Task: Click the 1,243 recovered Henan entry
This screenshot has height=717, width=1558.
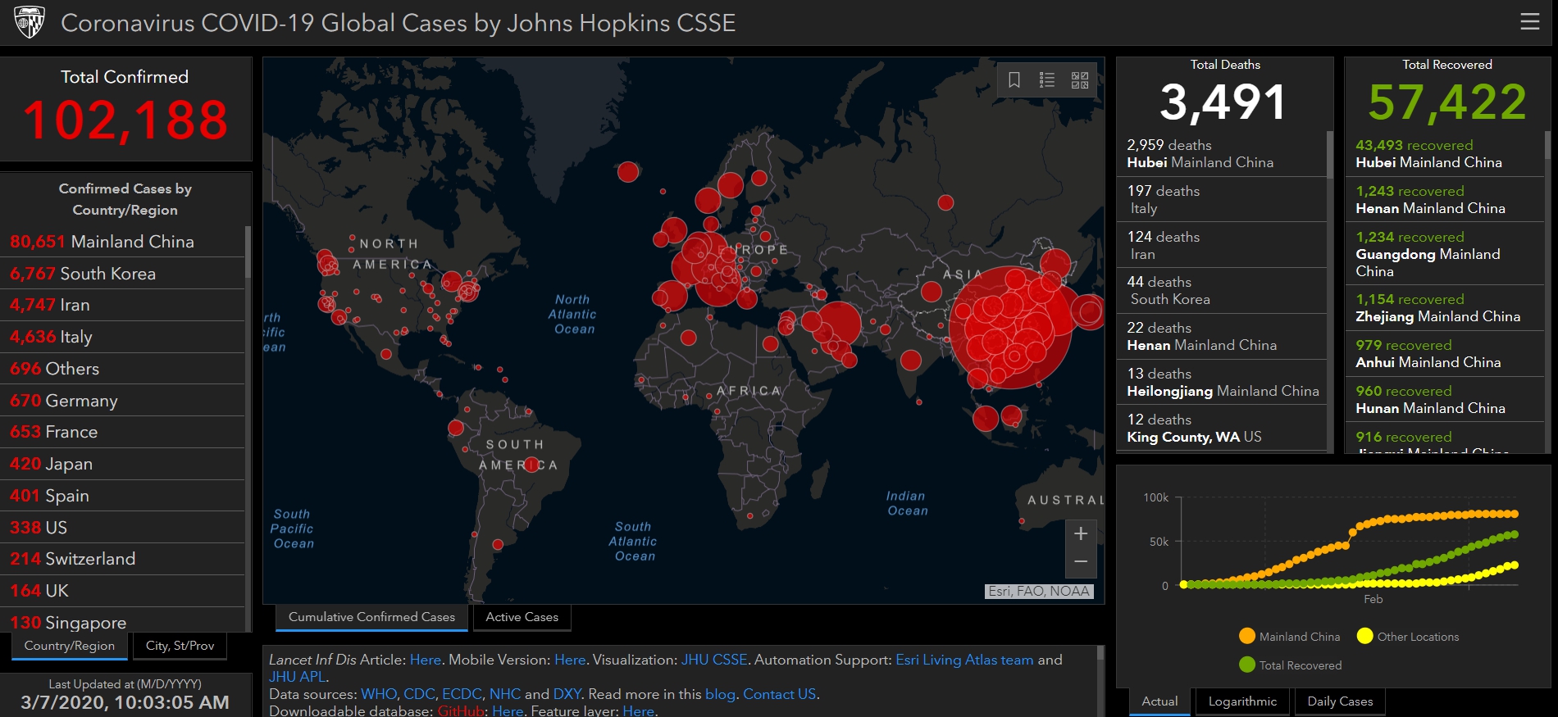Action: pyautogui.click(x=1445, y=199)
